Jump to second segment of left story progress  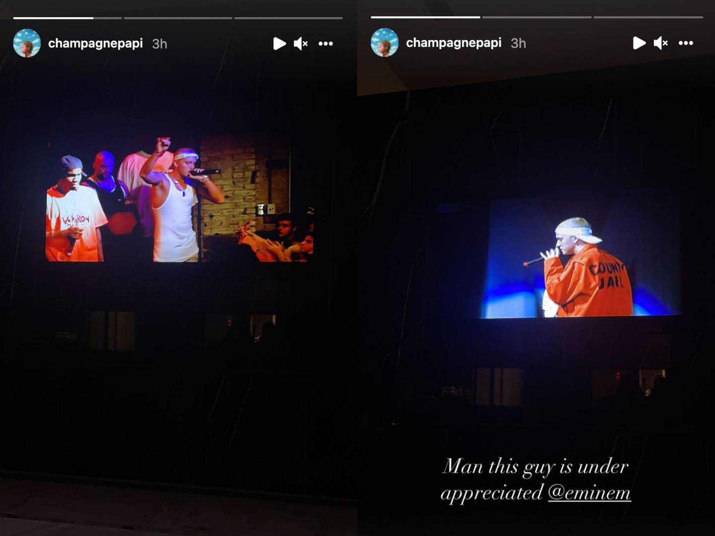click(x=178, y=18)
